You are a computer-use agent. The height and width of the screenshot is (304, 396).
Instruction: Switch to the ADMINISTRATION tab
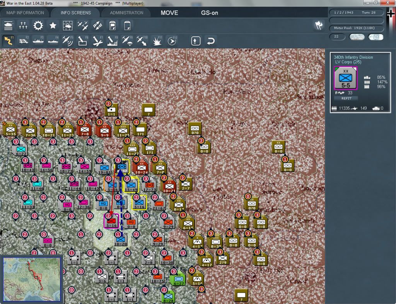[126, 13]
